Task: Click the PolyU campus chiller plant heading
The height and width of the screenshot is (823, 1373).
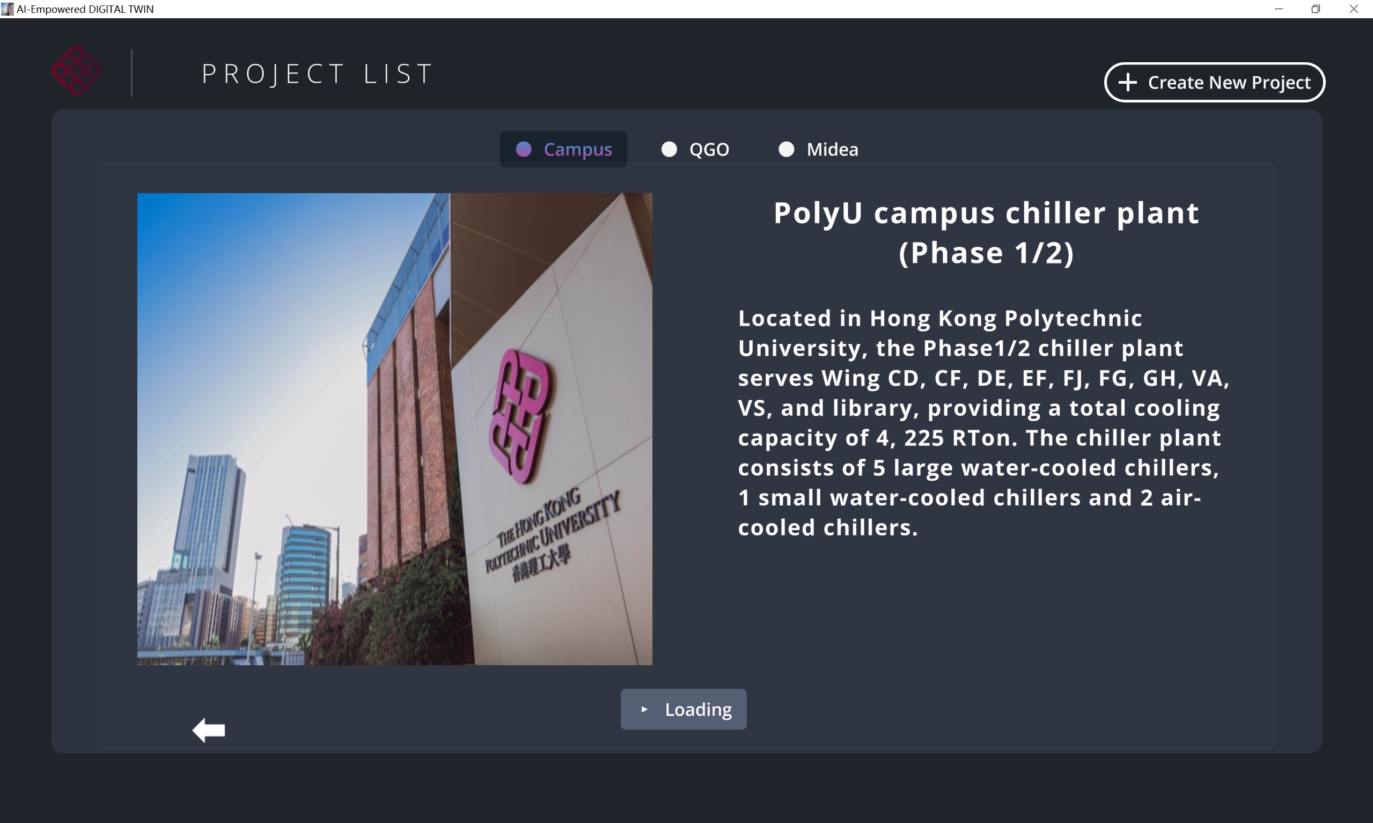Action: 986,232
